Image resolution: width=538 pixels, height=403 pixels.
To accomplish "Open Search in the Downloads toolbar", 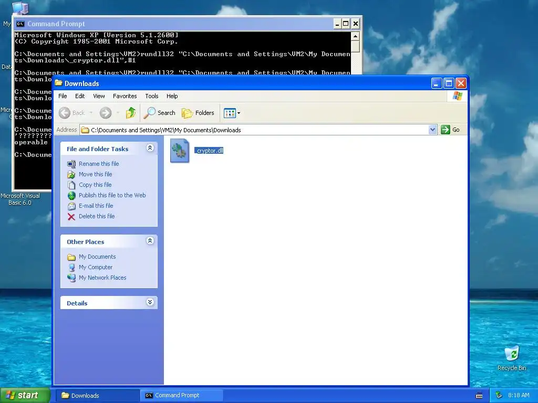I will (160, 113).
